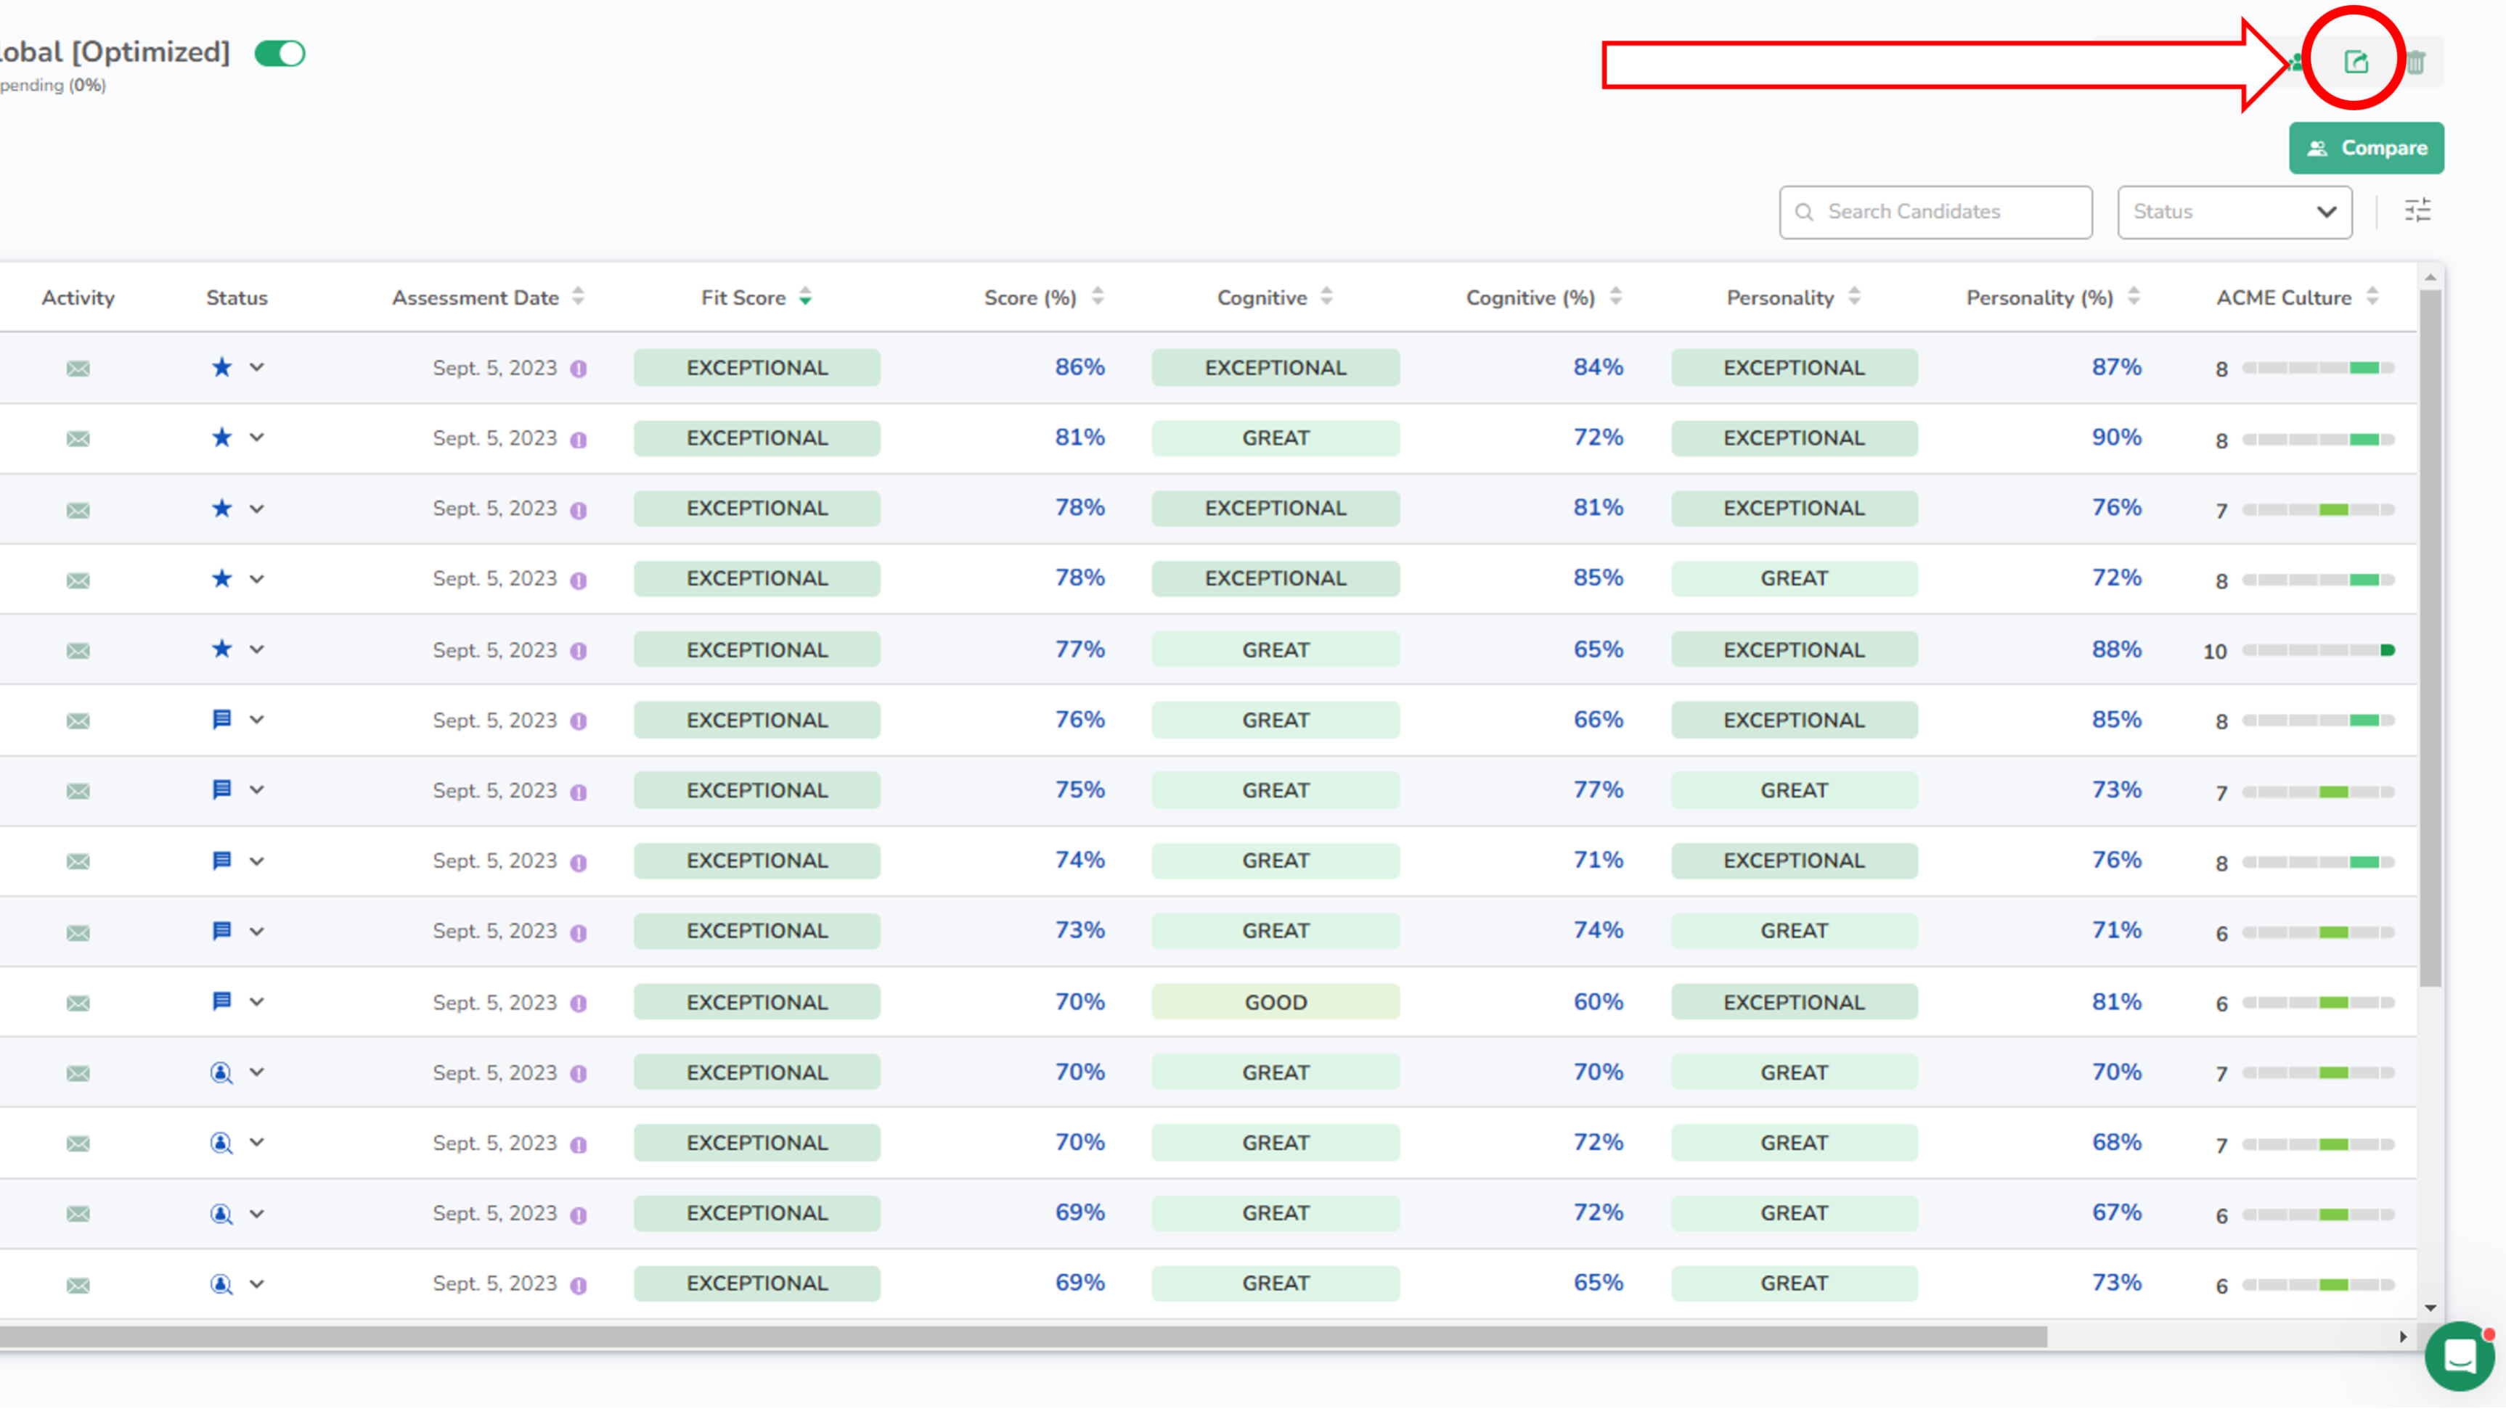The image size is (2506, 1409).
Task: Click the purple info icon beside the first assessment date
Action: click(579, 369)
